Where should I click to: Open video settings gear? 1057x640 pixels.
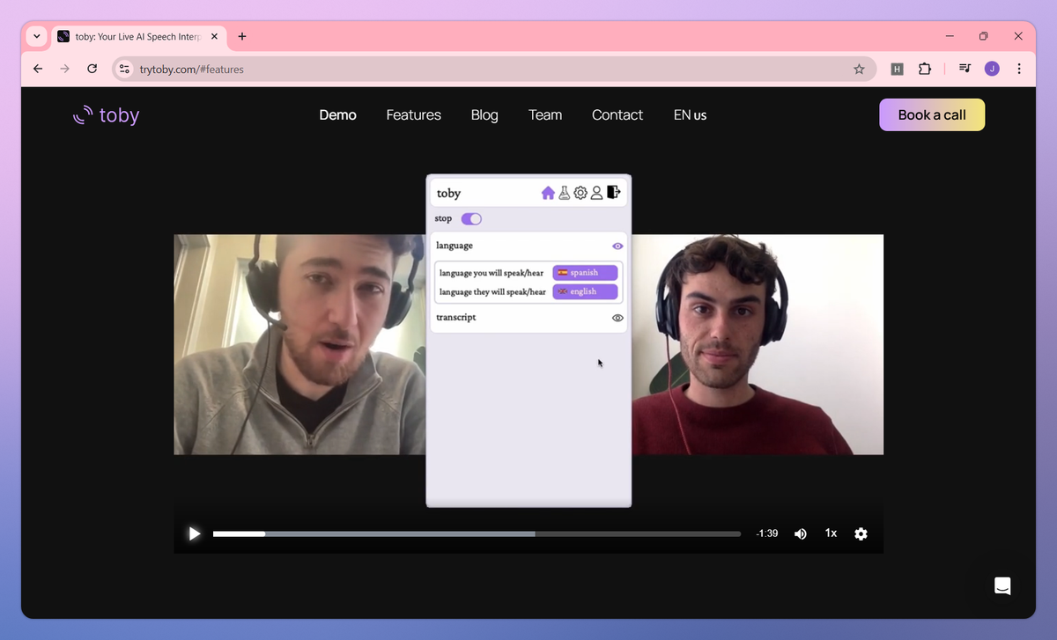[861, 533]
